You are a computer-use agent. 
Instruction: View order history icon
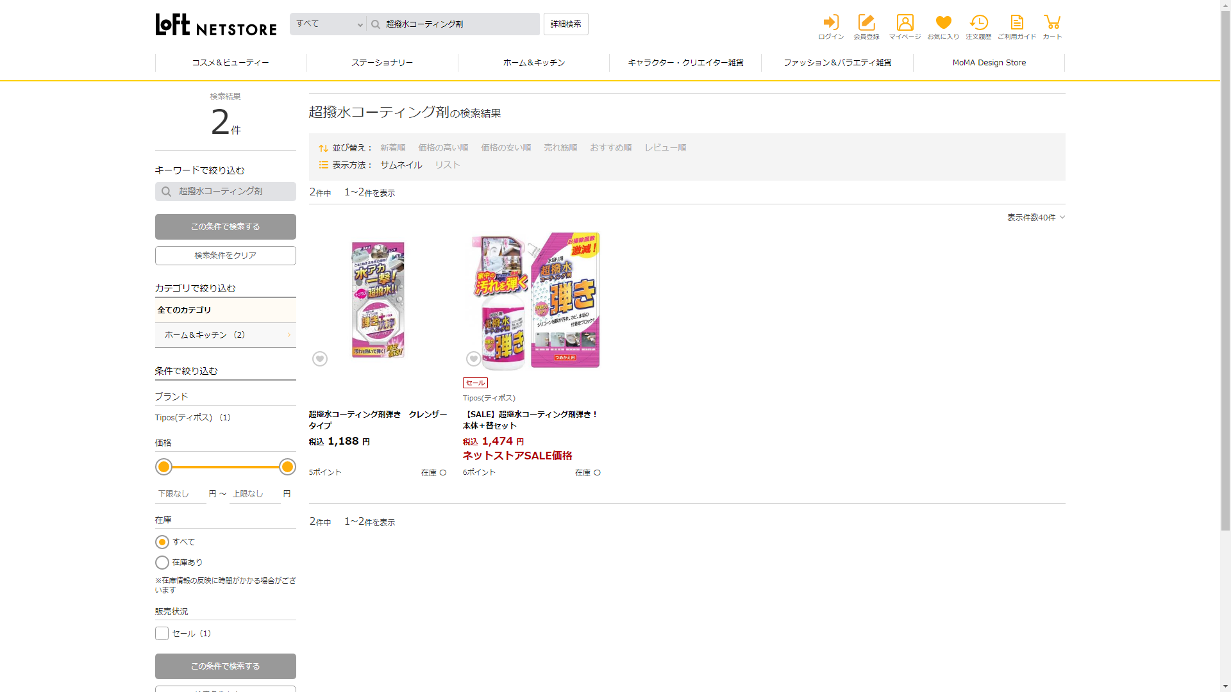978,23
